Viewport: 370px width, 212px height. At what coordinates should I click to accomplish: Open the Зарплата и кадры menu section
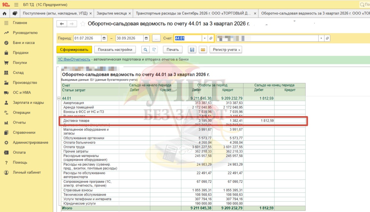[28, 103]
